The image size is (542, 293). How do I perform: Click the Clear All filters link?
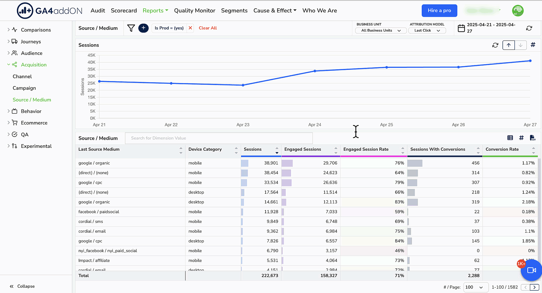coord(207,28)
